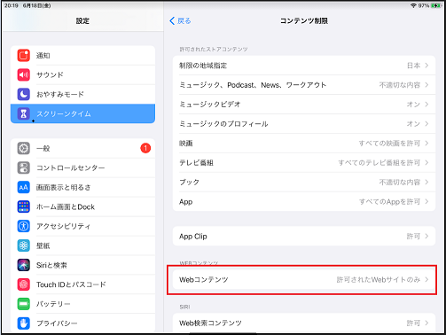Viewport: 446px width, 335px height.
Task: Open 画面表示と明るさ settings
Action: pyautogui.click(x=82, y=187)
